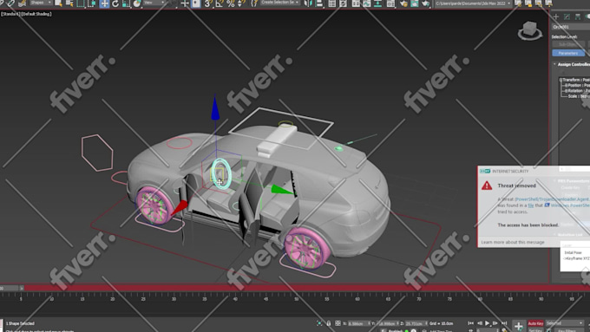Open the Curve Editor icon

coord(366,3)
